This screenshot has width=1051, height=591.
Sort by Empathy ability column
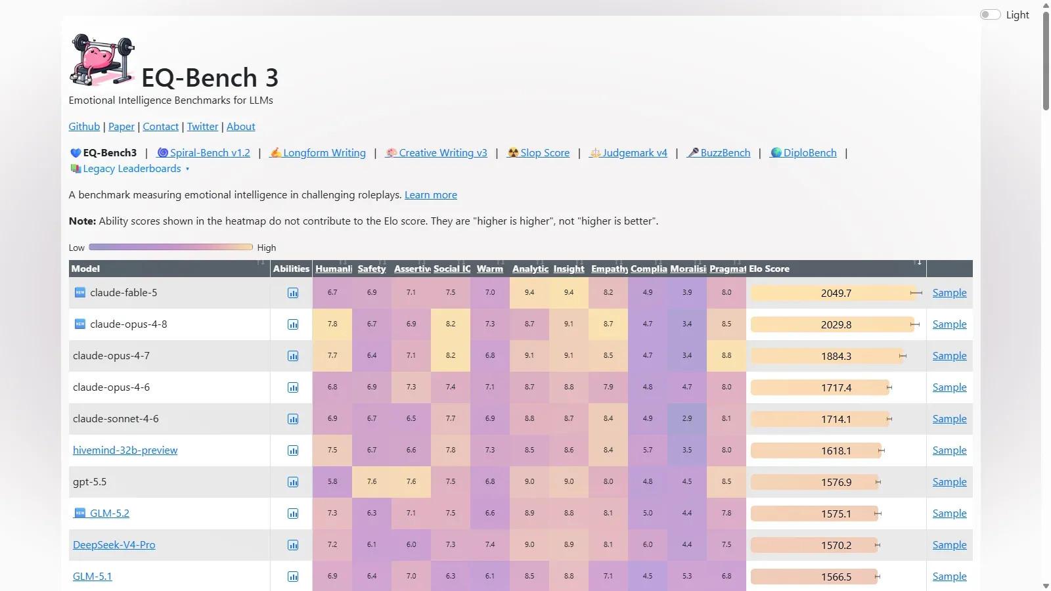pyautogui.click(x=609, y=269)
